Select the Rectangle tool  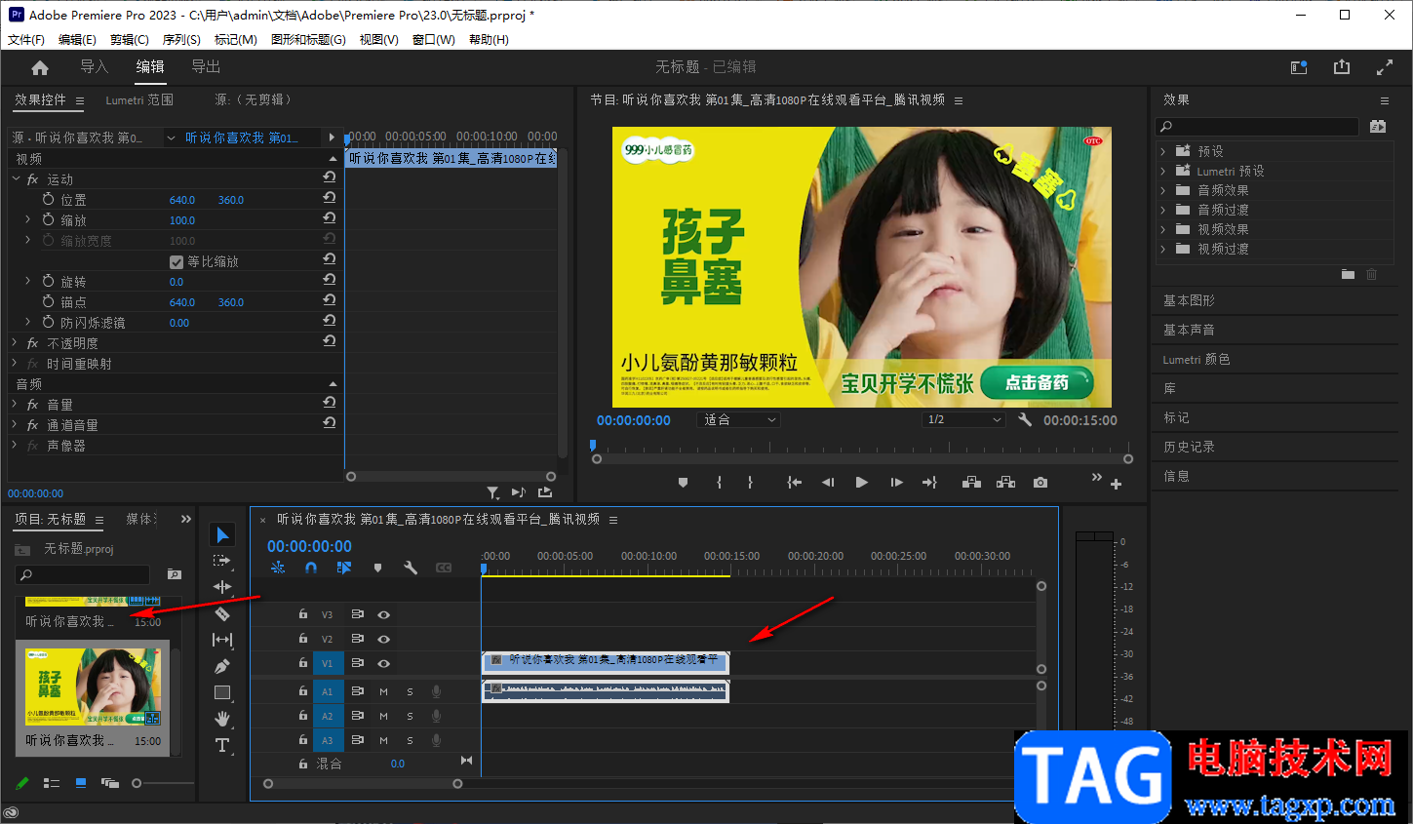(222, 692)
